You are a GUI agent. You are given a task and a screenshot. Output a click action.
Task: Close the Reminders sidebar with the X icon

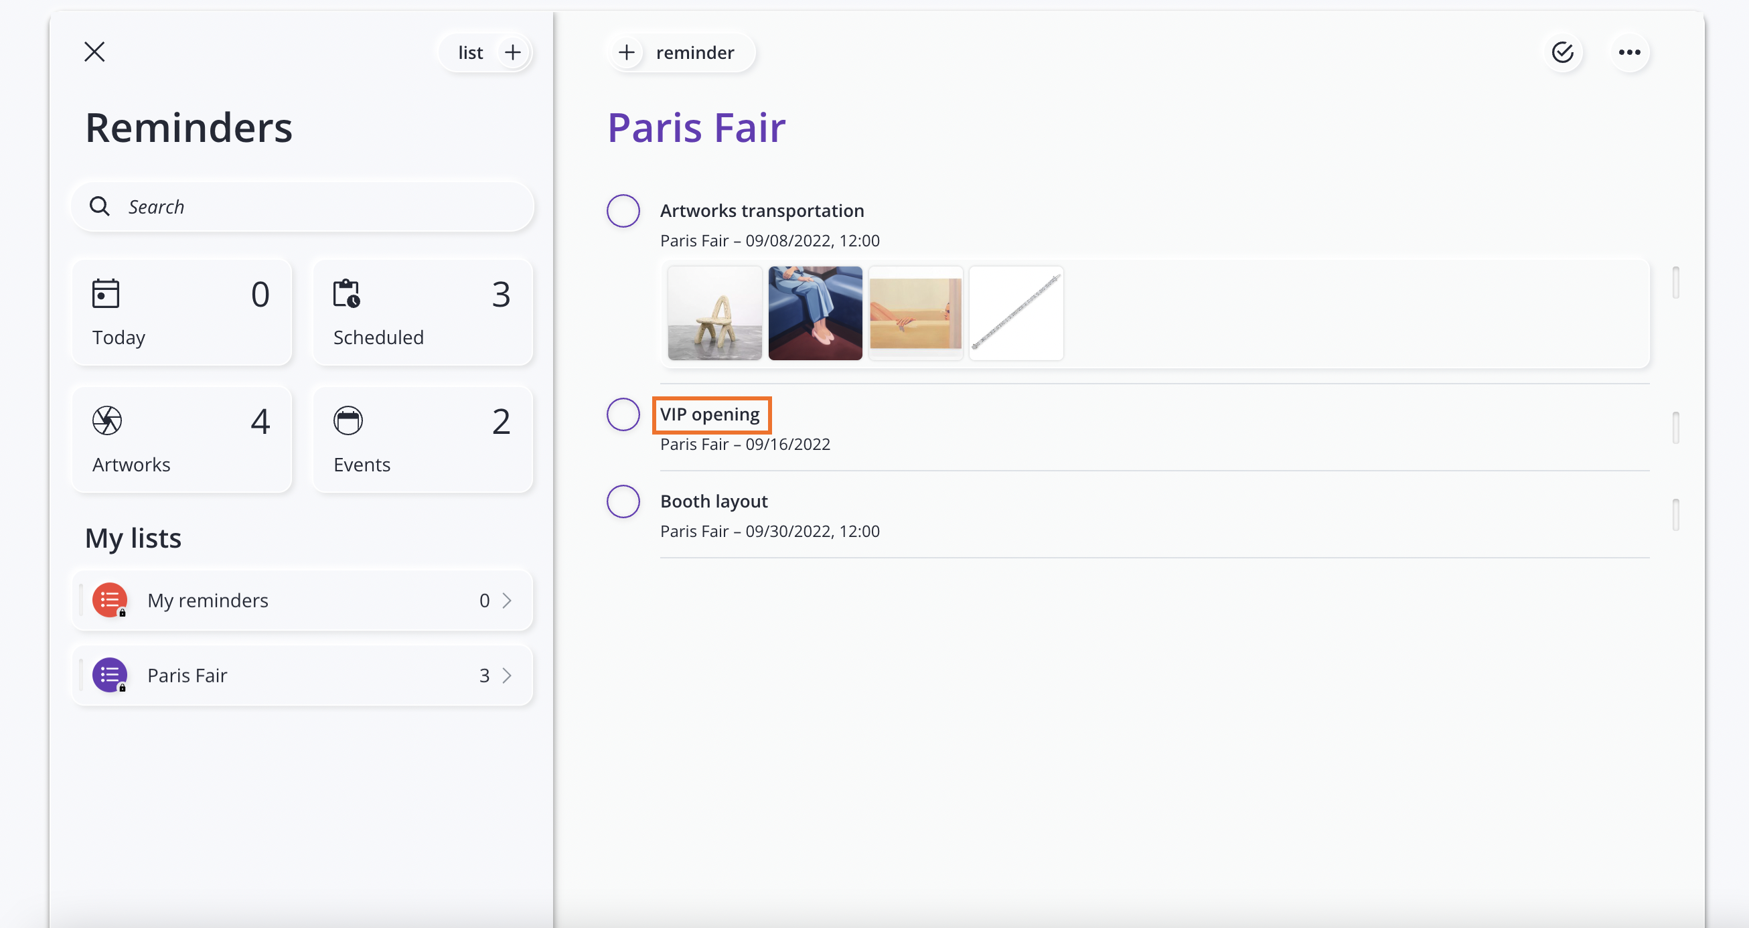pyautogui.click(x=94, y=52)
